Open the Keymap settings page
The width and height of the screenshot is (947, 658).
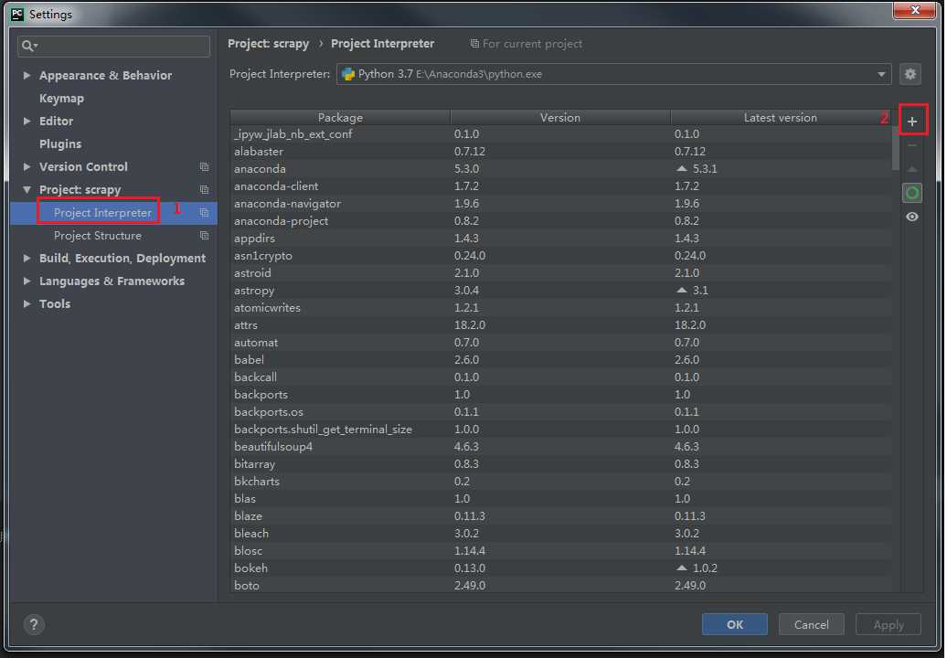click(x=61, y=99)
